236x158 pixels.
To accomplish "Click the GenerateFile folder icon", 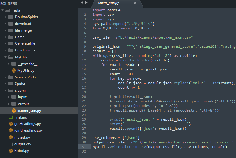I will [x=10, y=44].
